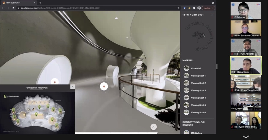Close the 16th NCBD 2021 sidebar
The image size is (268, 140).
[x=212, y=14]
